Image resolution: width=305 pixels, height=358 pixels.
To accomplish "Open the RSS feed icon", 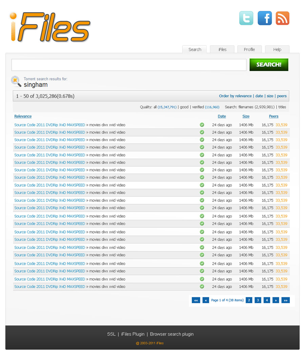I will coord(282,18).
